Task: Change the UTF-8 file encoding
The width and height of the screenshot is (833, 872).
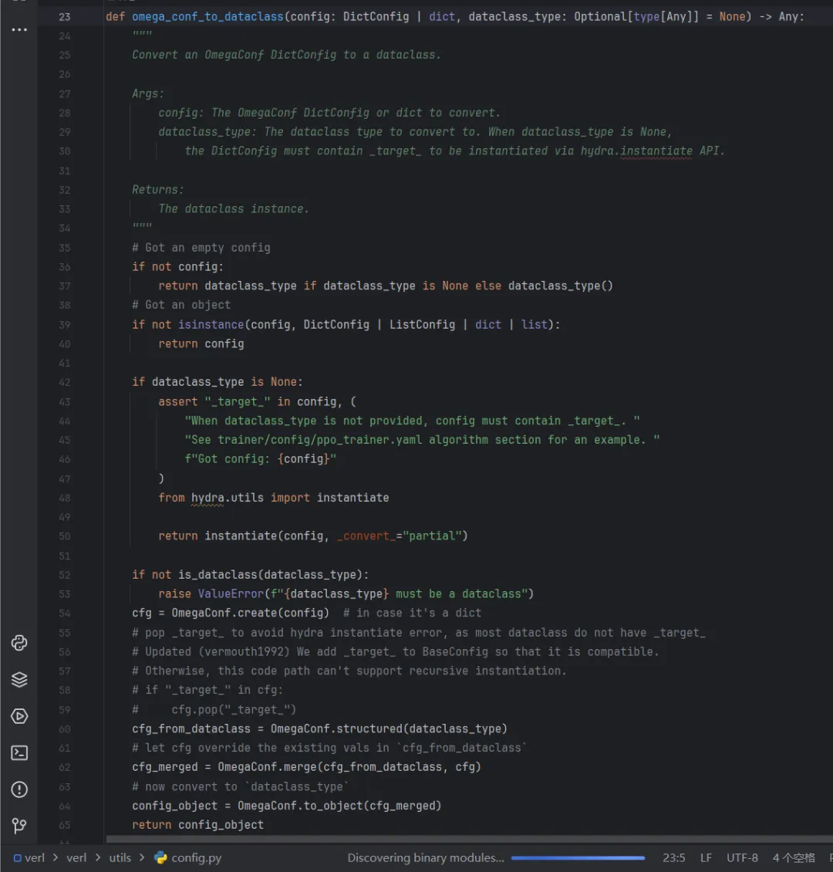Action: coord(742,857)
